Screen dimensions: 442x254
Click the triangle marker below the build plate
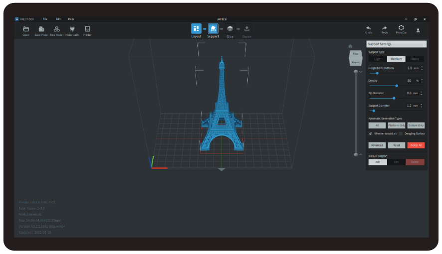pos(221,169)
